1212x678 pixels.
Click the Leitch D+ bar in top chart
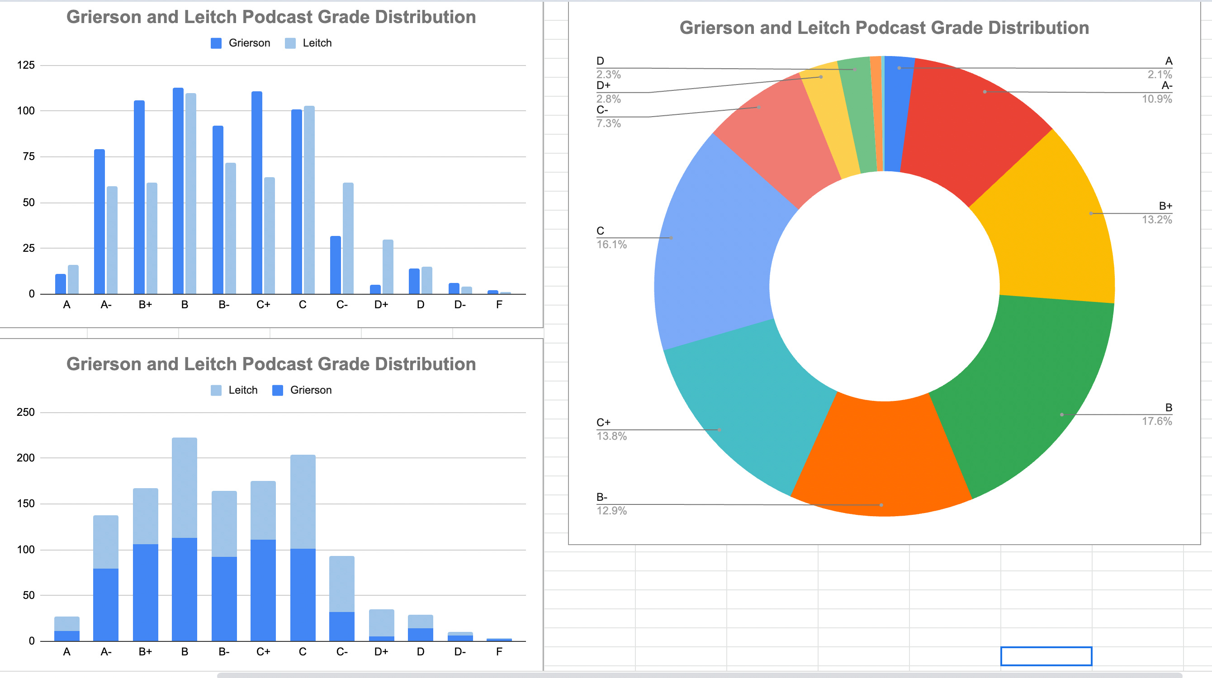point(388,267)
